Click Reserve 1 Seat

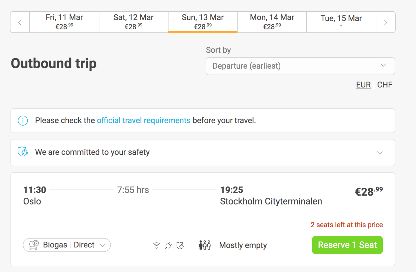(347, 245)
